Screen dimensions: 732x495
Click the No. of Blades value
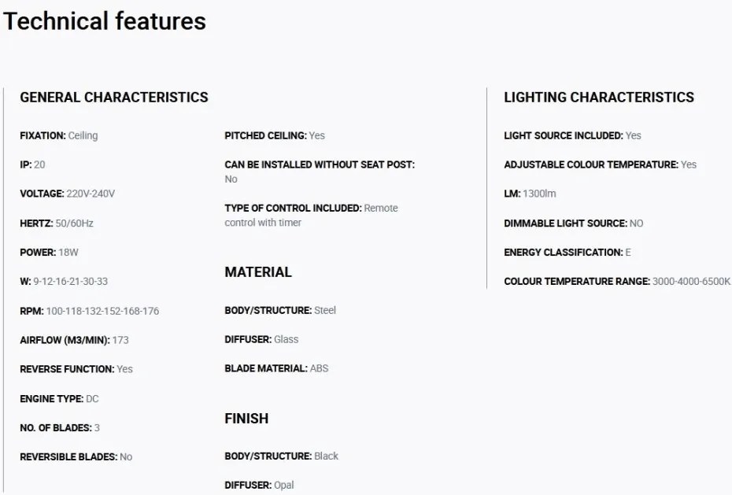[97, 428]
